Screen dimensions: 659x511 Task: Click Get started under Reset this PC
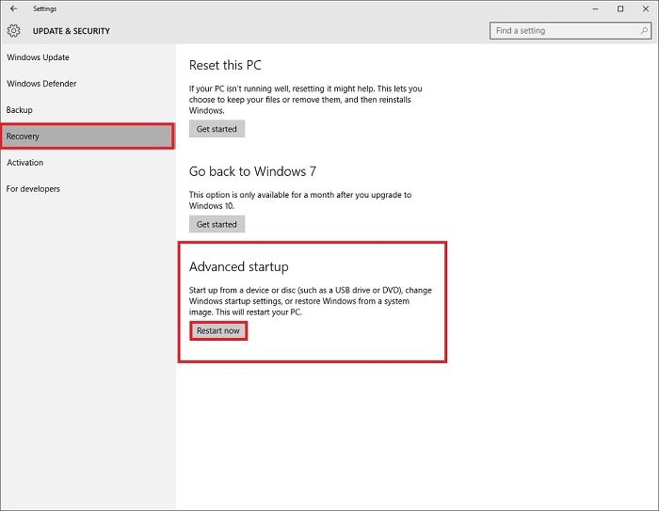pos(217,129)
